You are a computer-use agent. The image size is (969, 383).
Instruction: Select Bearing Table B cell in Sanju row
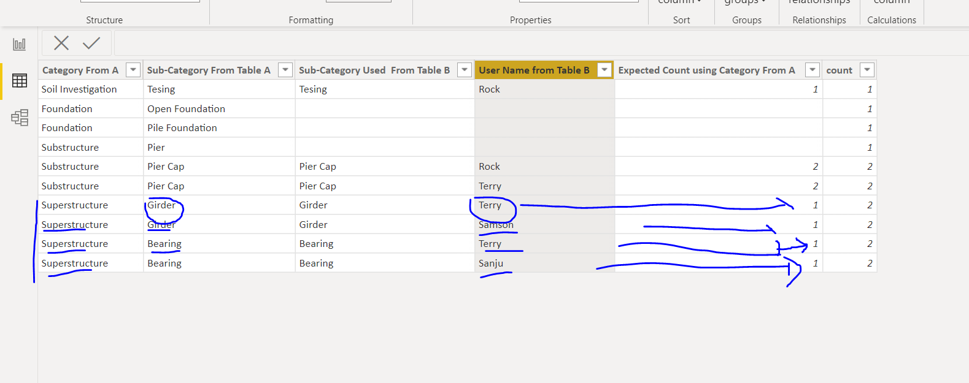385,263
